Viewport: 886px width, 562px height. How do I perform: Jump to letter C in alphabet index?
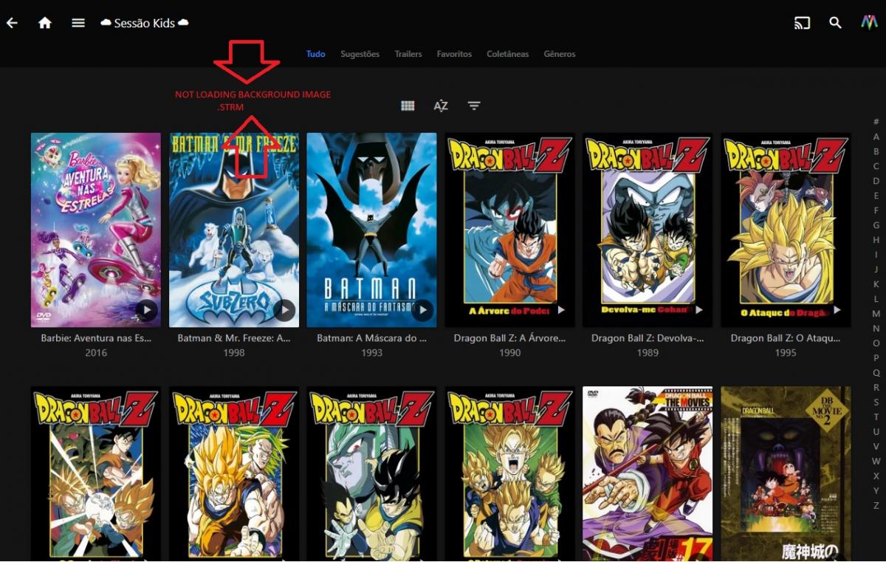pos(876,166)
